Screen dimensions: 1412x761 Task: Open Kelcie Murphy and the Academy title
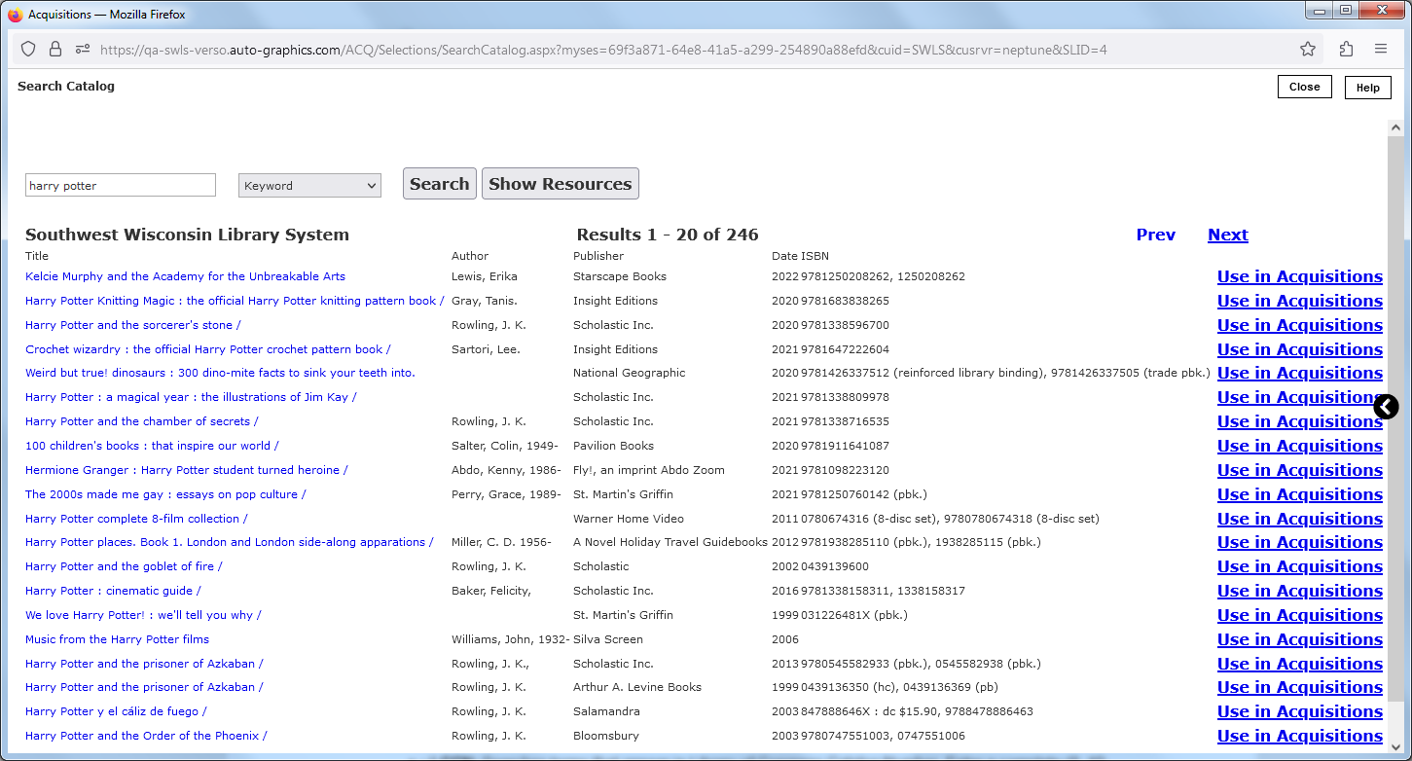[185, 276]
